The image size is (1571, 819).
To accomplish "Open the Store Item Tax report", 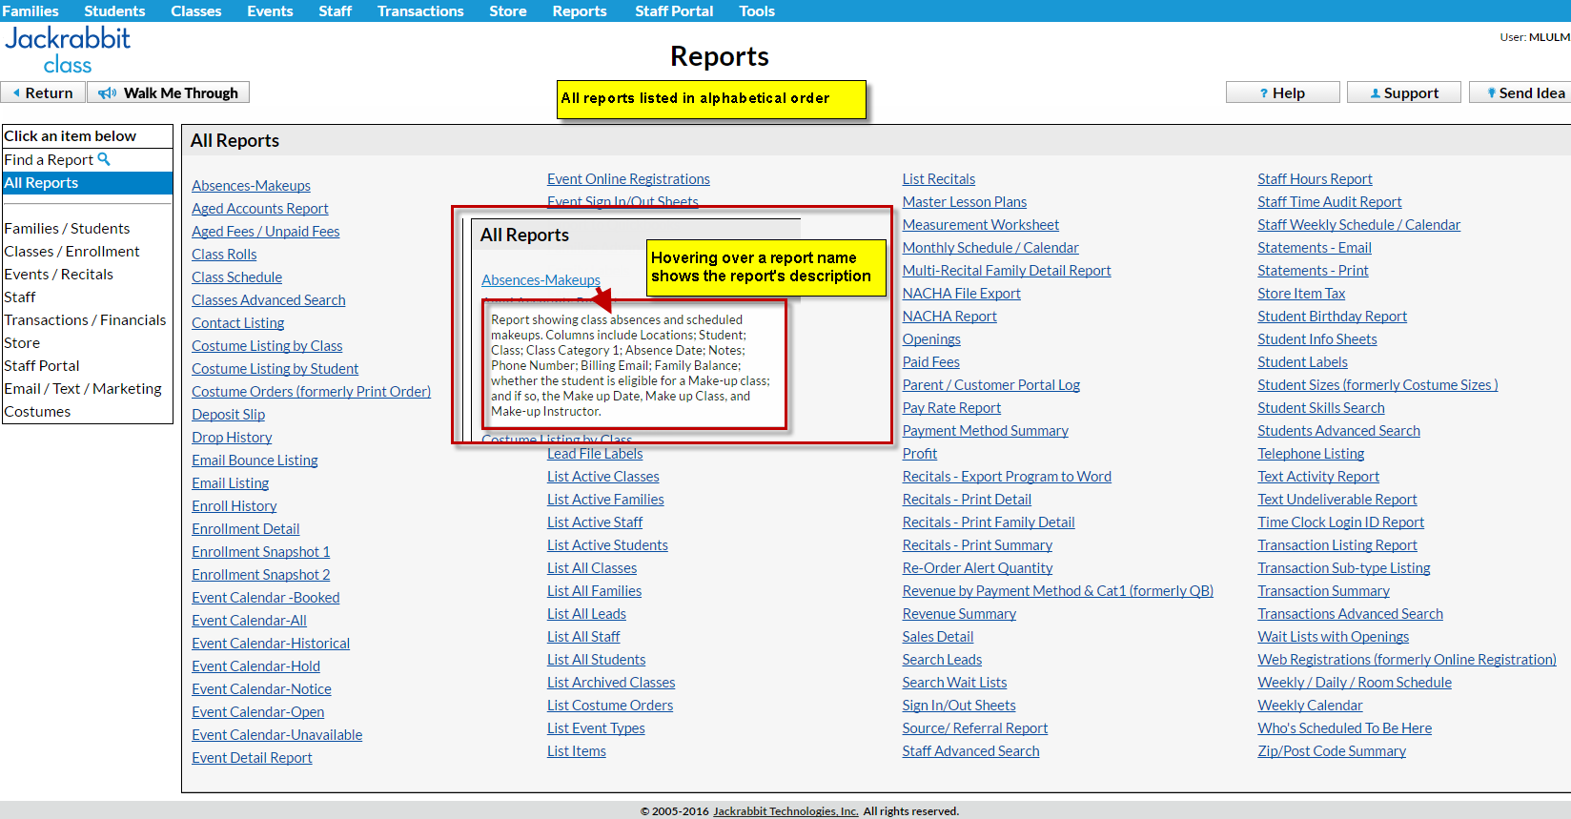I will pos(1301,294).
